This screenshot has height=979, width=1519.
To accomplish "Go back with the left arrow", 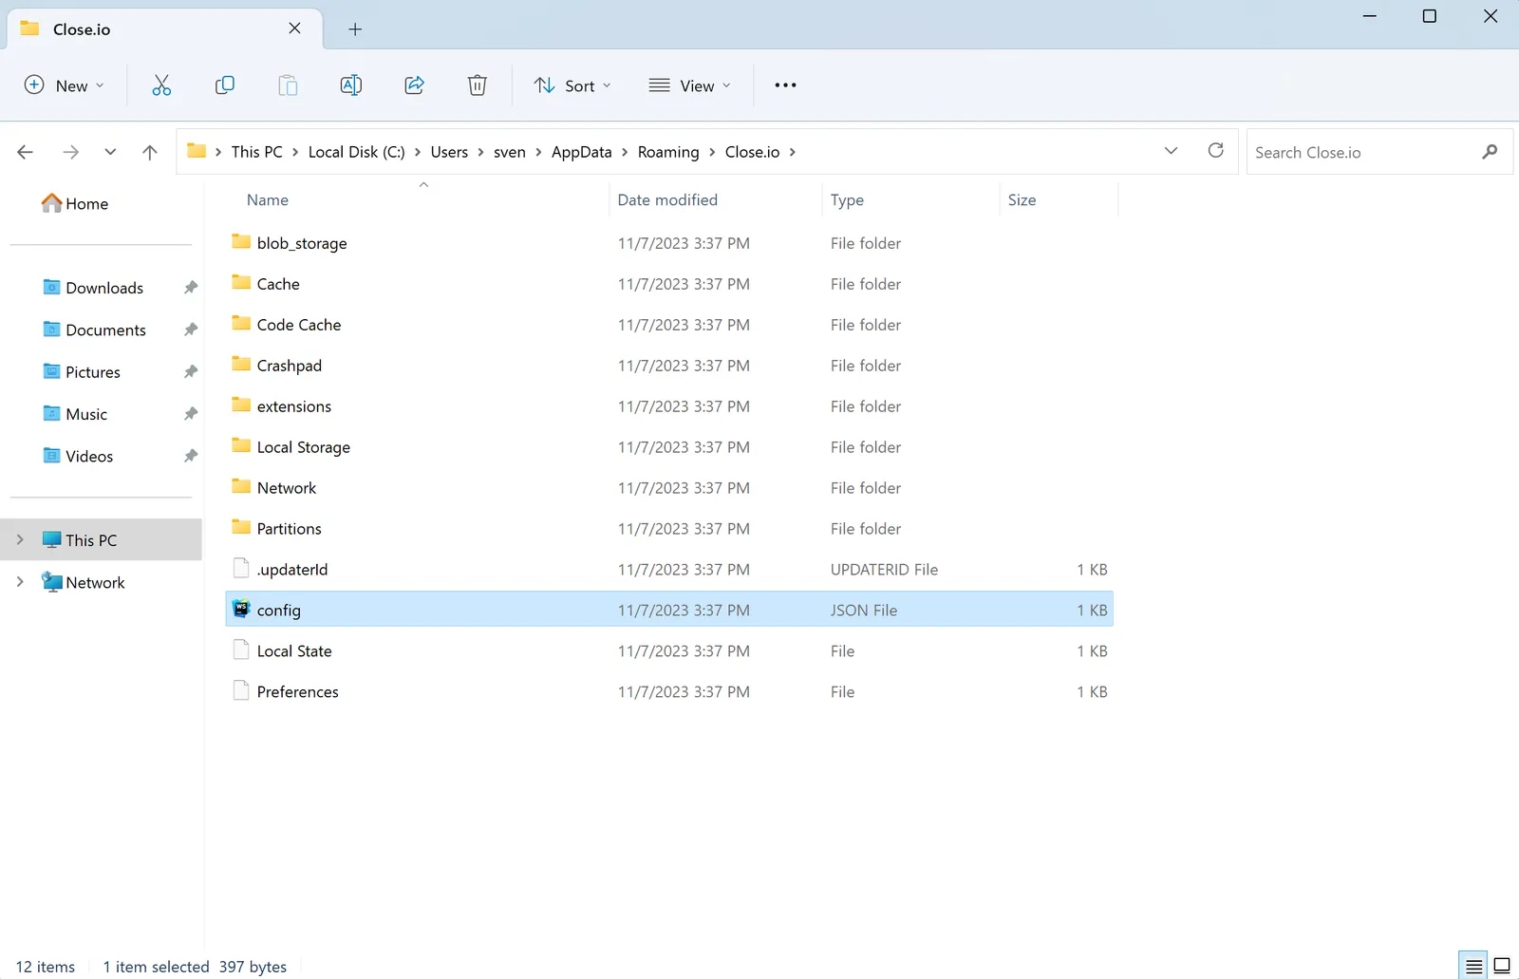I will click(x=26, y=152).
